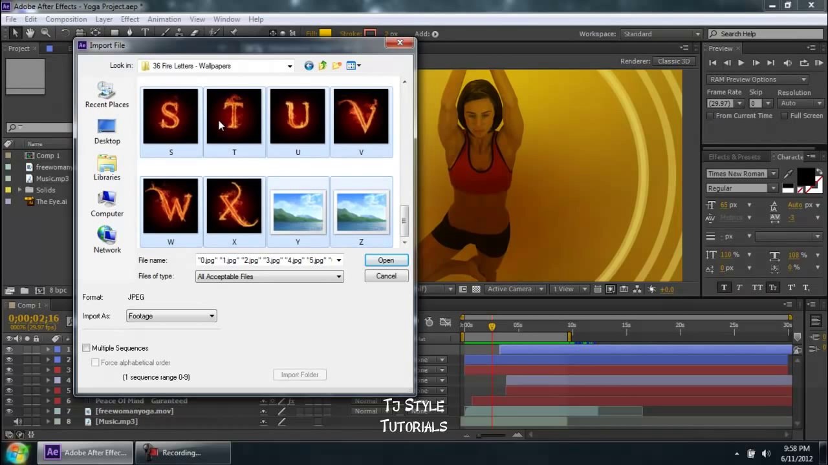The height and width of the screenshot is (465, 828).
Task: Select the Pen tool
Action: tap(129, 33)
